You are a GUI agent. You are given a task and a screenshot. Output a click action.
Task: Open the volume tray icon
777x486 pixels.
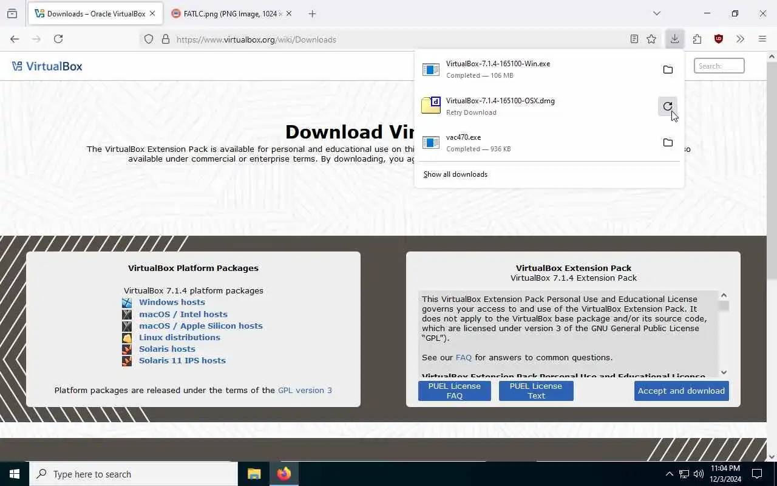click(x=699, y=474)
